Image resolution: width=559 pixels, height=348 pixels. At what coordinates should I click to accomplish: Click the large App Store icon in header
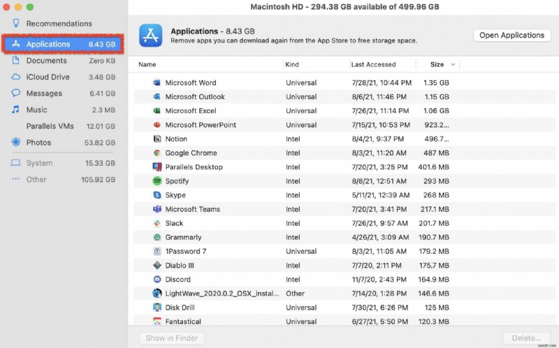coord(150,36)
